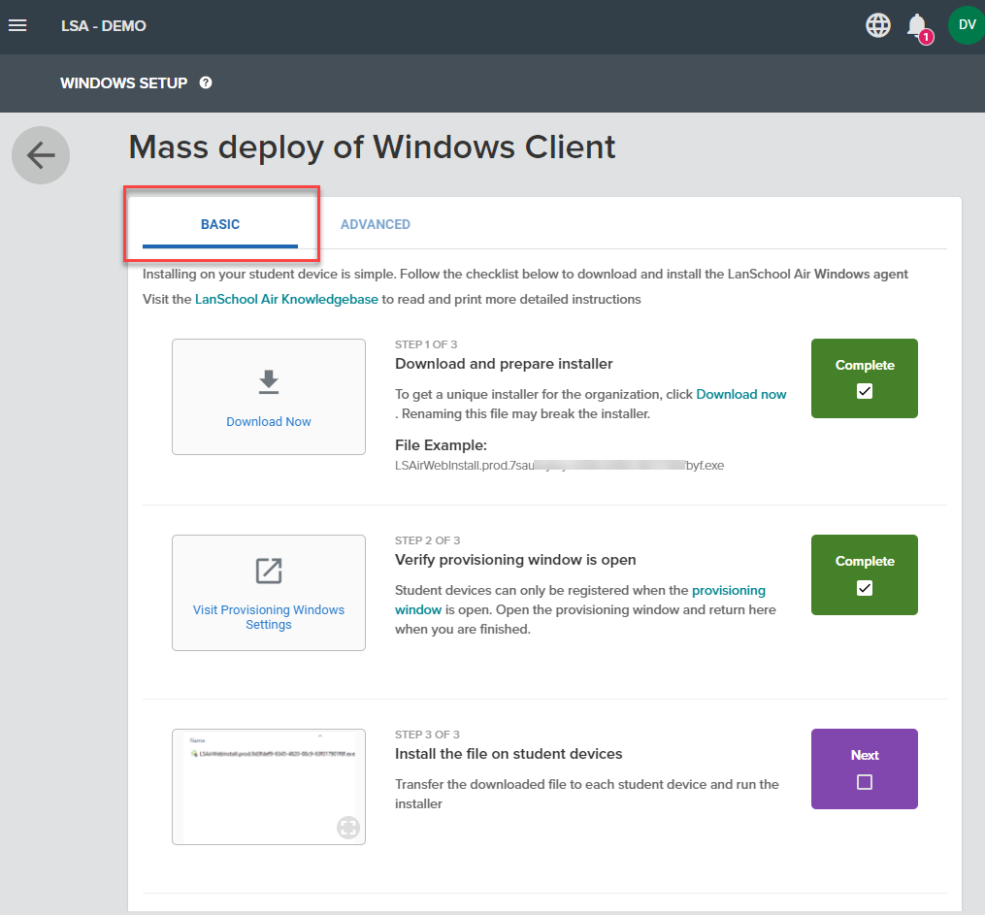The height and width of the screenshot is (915, 985).
Task: Click the heading Install the file on student devices
Action: click(x=509, y=754)
